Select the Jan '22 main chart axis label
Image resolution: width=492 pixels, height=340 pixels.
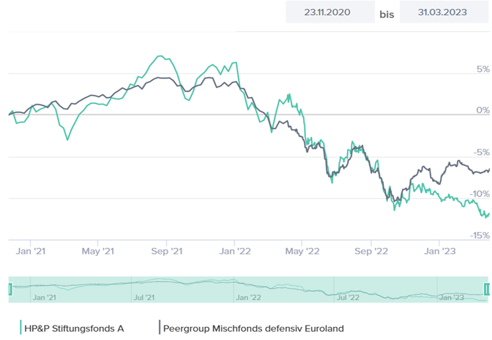coord(235,250)
